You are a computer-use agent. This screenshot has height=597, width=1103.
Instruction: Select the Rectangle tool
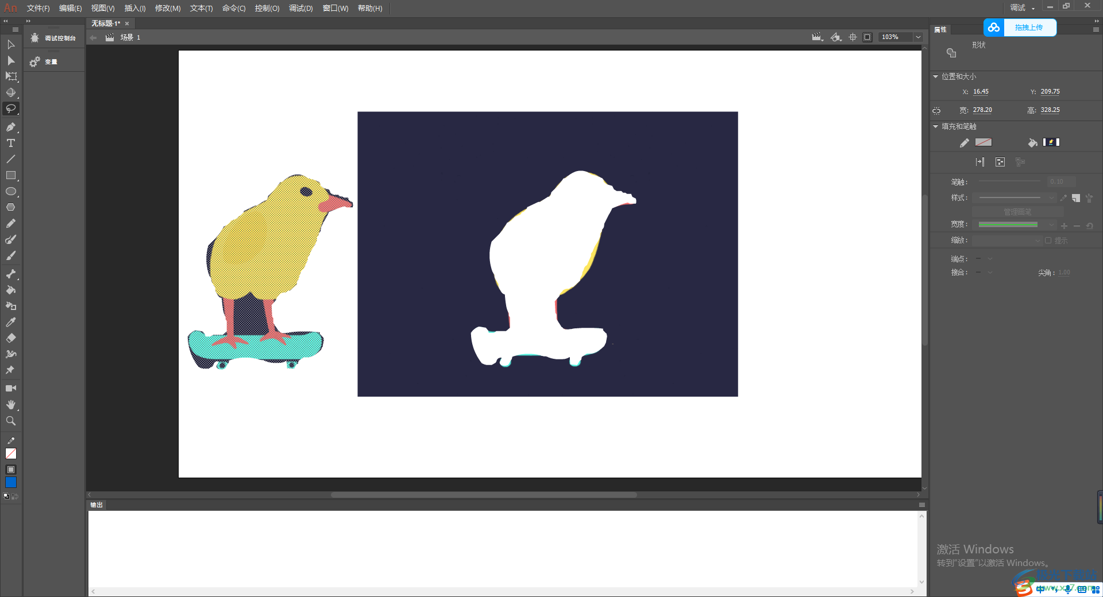point(11,175)
